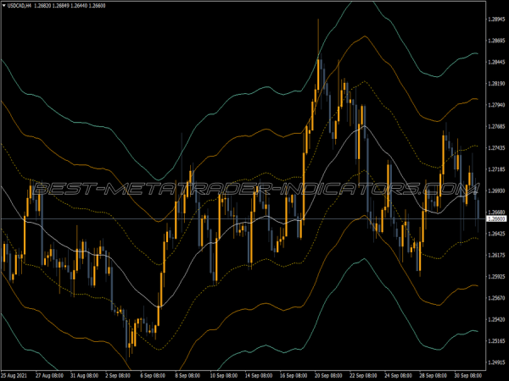The width and height of the screenshot is (509, 381).
Task: Click the USDCAD,H4 chart title text
Action: point(20,6)
